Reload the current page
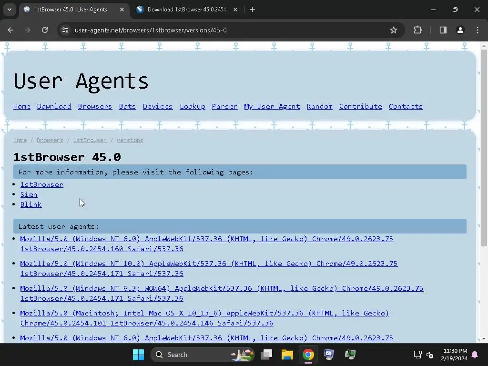Image resolution: width=488 pixels, height=366 pixels. click(45, 30)
